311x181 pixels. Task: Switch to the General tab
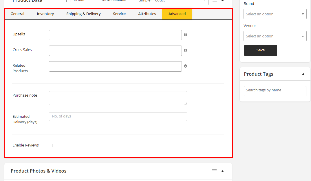coord(17,14)
